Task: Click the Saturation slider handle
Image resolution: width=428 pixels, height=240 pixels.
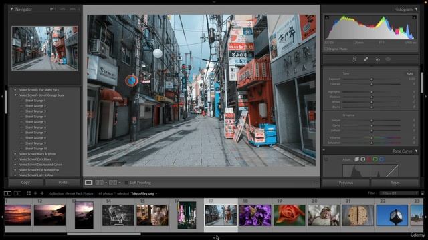Action: coord(372,143)
